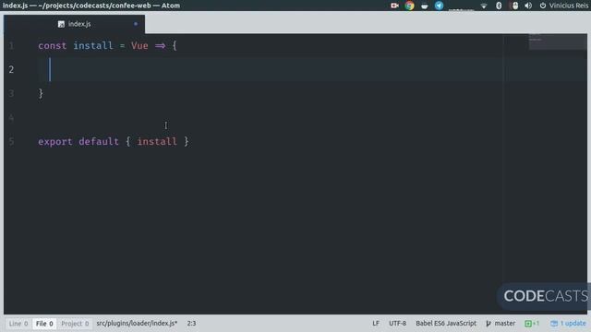Click the modified dot on index.js tab
The width and height of the screenshot is (591, 332).
click(x=136, y=24)
